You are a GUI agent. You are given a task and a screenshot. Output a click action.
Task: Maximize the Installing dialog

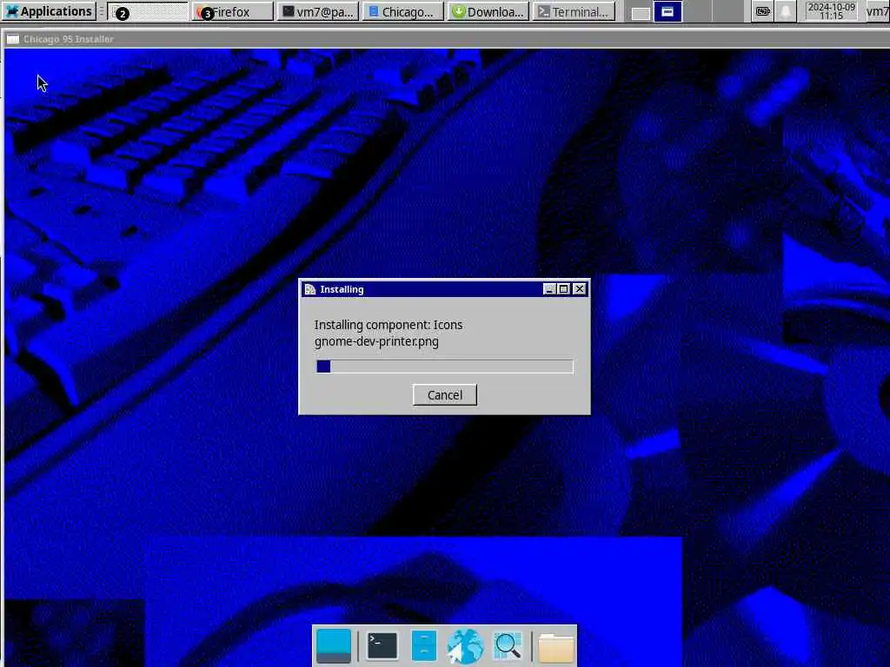[x=563, y=289]
